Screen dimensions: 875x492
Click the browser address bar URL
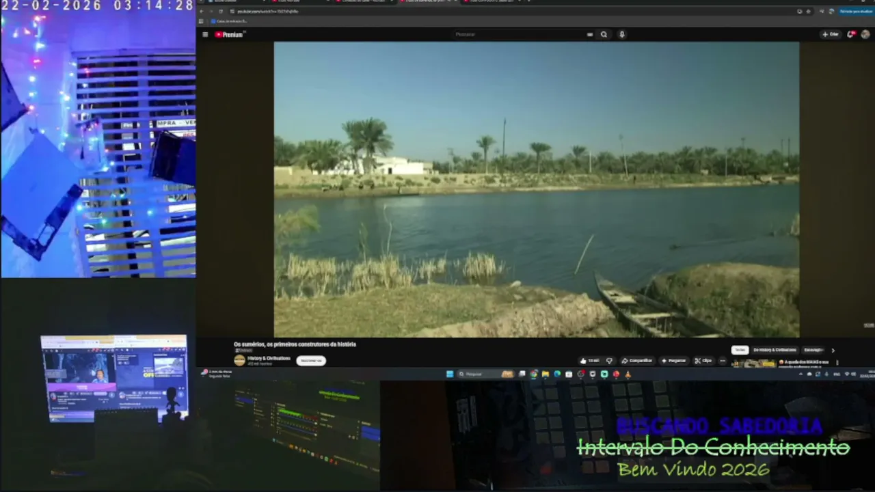point(267,12)
